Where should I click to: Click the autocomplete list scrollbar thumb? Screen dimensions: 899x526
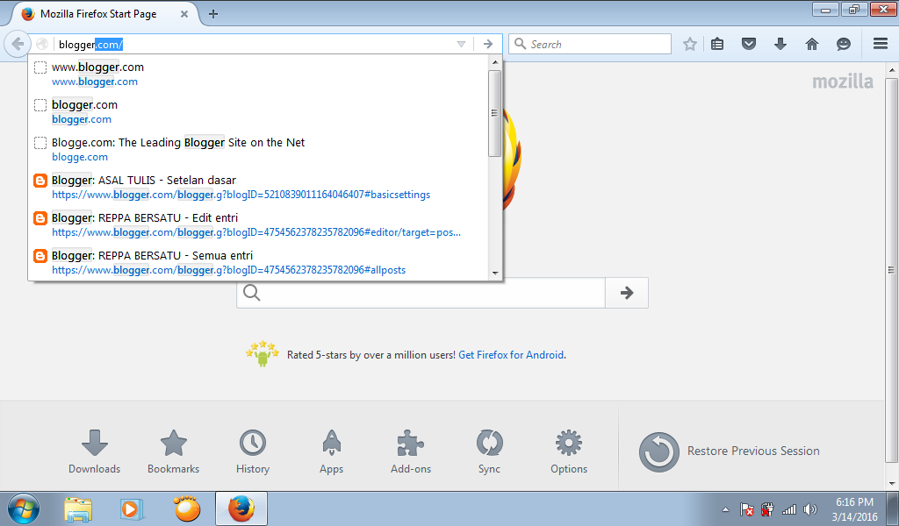495,113
